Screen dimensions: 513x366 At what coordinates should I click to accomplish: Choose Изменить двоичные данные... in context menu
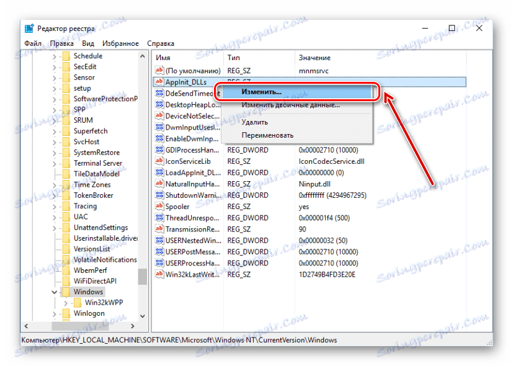coord(297,105)
